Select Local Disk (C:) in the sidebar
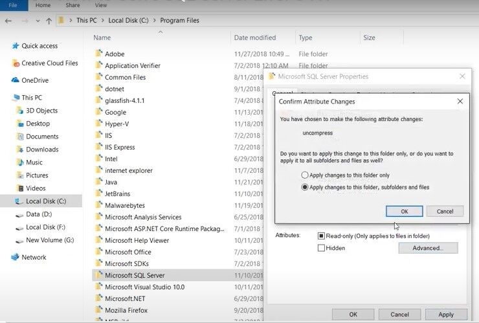The width and height of the screenshot is (479, 323). (x=41, y=201)
